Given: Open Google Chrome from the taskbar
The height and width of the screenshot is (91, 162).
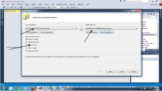Looking at the screenshot, I should (18, 89).
